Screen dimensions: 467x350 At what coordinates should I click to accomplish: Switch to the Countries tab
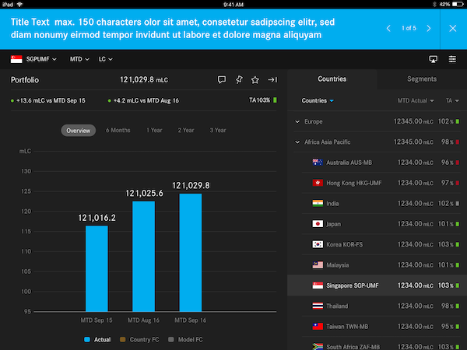(332, 79)
